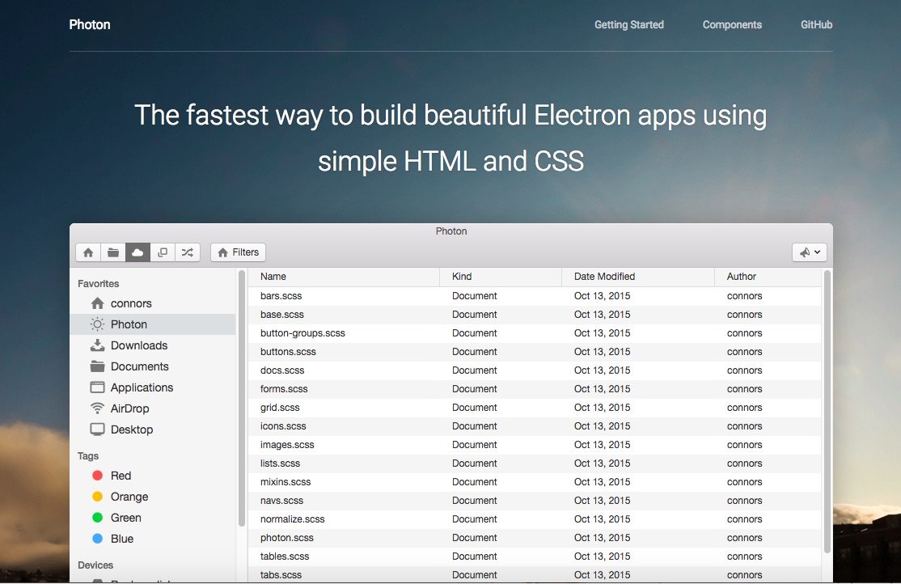Click the popup window toolbar icon
This screenshot has width=901, height=584.
point(163,252)
